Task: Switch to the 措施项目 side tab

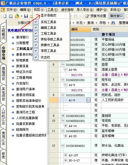Action: (x=3, y=74)
